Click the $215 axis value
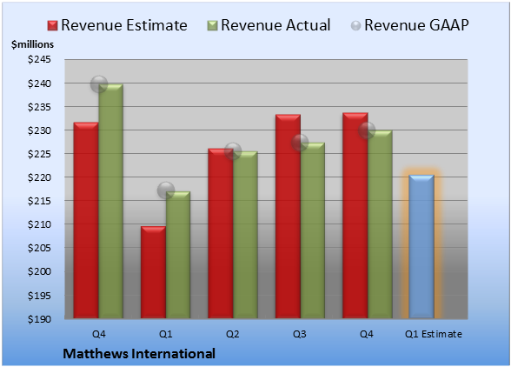This screenshot has width=511, height=367. (x=39, y=201)
